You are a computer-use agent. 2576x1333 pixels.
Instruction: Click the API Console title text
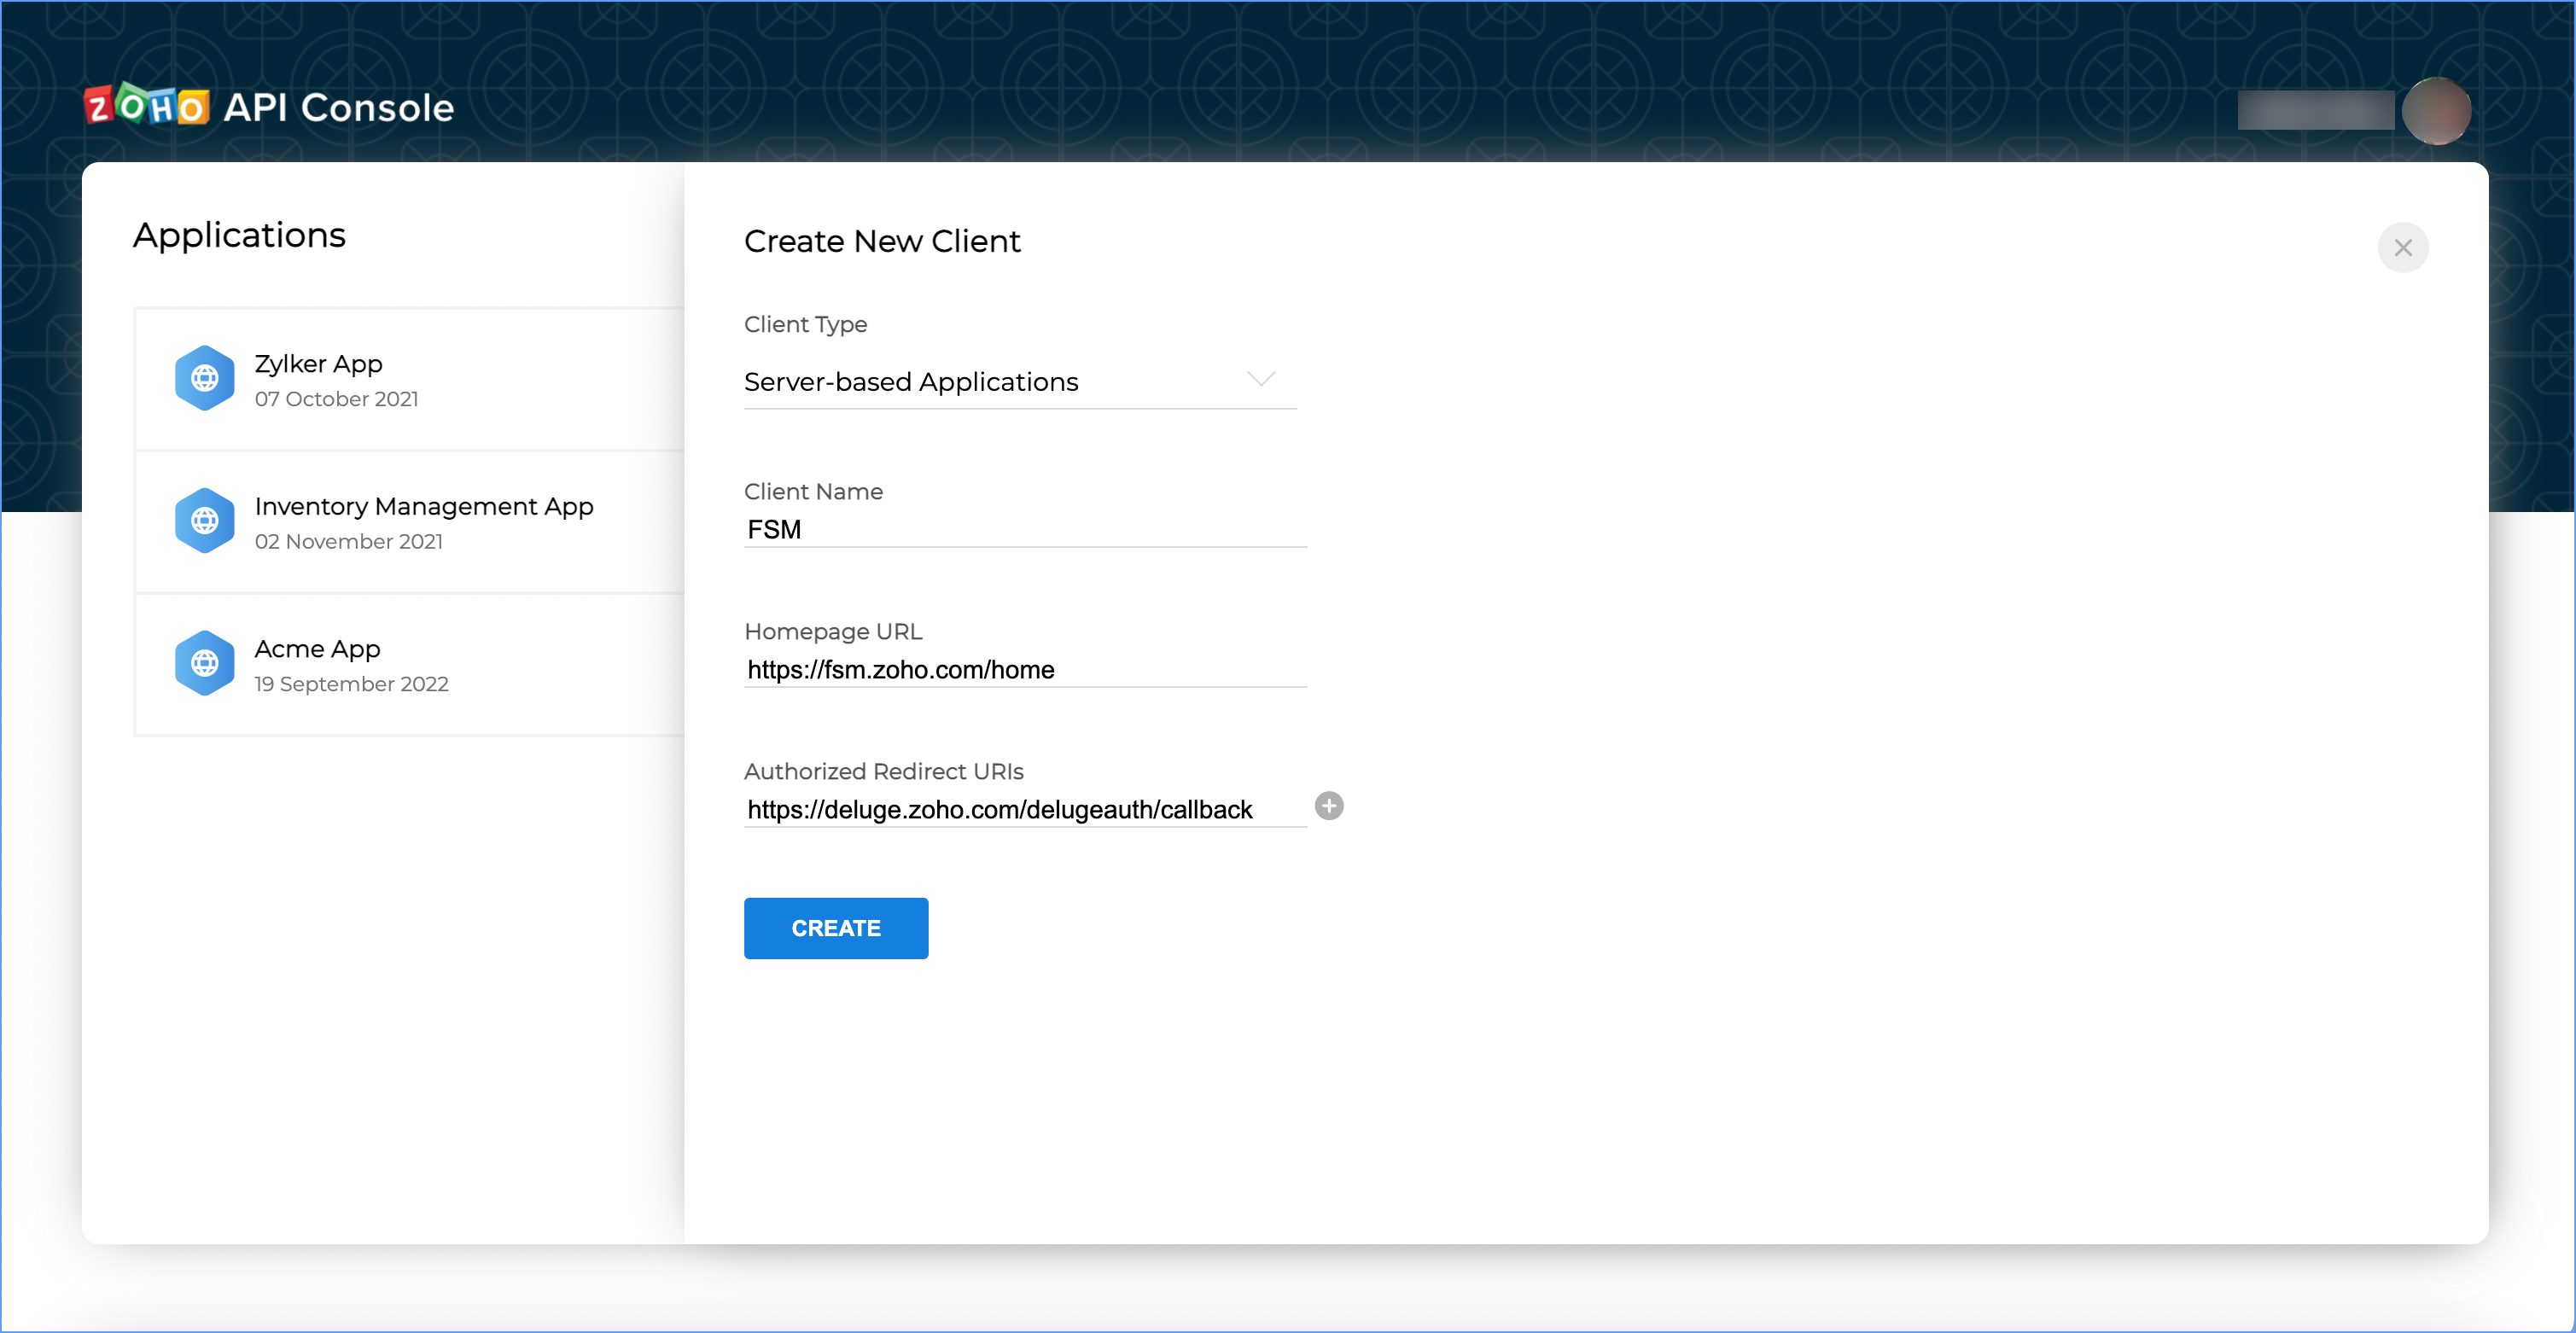click(x=338, y=108)
